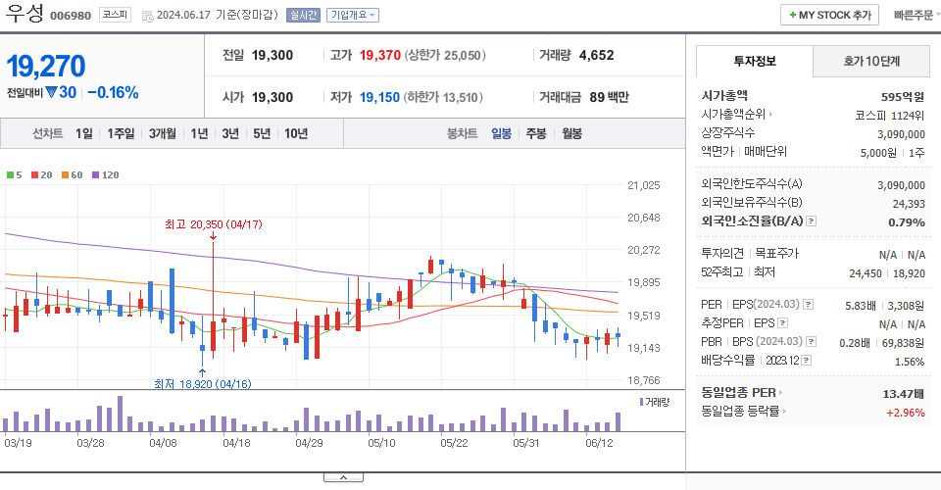This screenshot has width=941, height=490.
Task: Click the 동일업종 PER value 13.47배
Action: 903,394
